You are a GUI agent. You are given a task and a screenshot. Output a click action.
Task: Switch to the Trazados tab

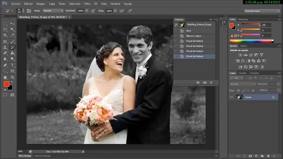point(254,73)
